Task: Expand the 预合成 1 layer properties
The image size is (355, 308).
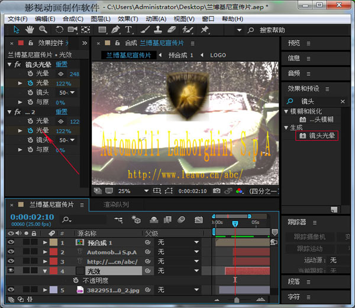Action: coord(45,242)
